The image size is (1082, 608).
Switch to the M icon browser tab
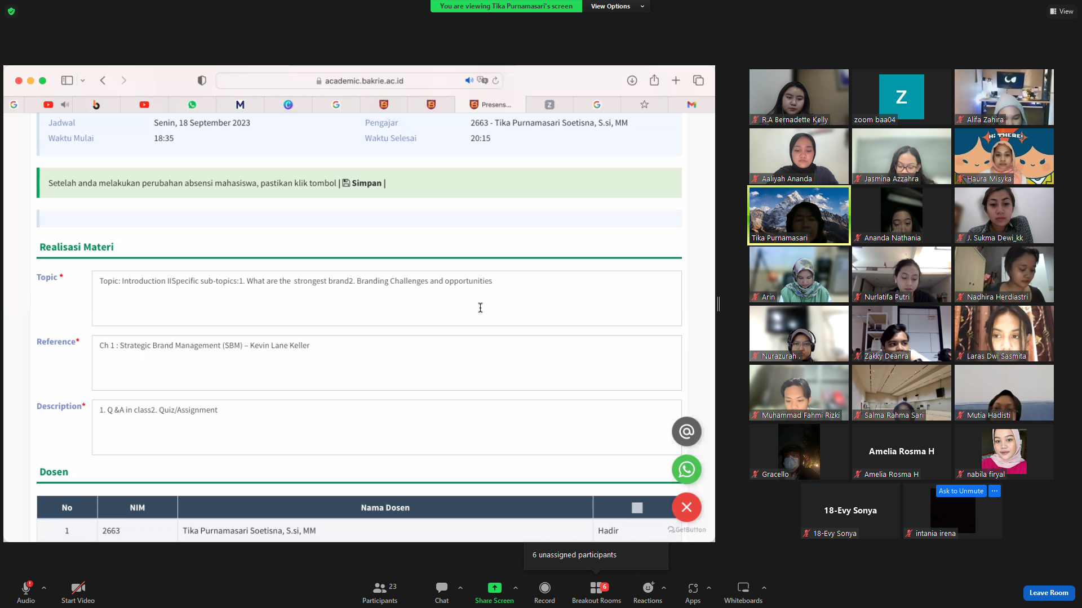240,105
